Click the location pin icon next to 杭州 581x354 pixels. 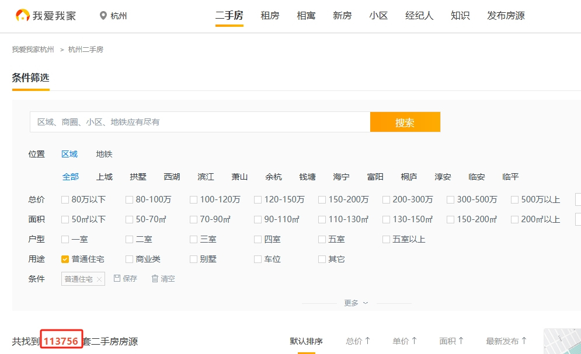click(103, 16)
